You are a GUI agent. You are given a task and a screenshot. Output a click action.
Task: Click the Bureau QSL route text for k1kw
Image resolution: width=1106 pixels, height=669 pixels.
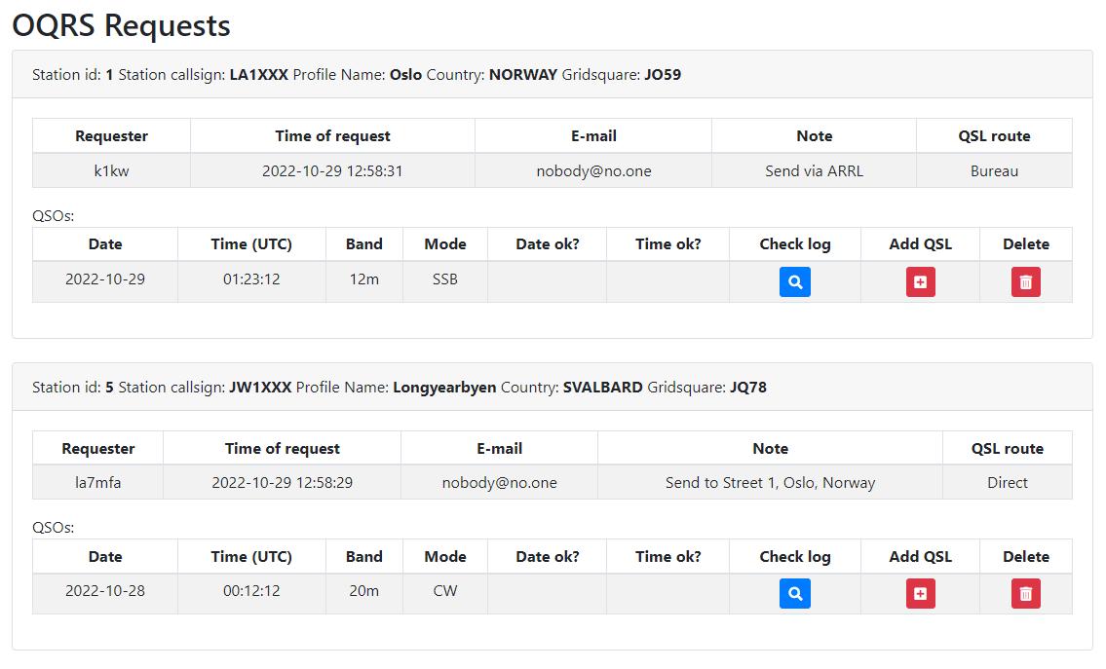coord(993,169)
